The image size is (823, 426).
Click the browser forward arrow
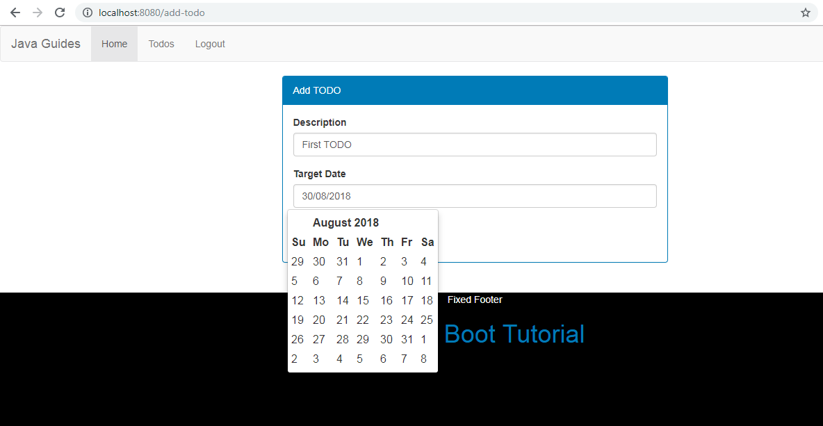(x=36, y=12)
